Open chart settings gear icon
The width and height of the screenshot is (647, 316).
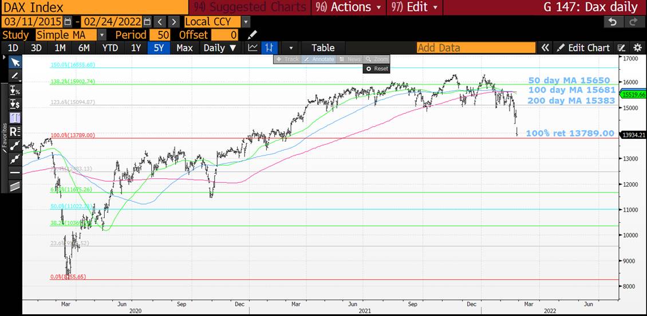pos(637,48)
